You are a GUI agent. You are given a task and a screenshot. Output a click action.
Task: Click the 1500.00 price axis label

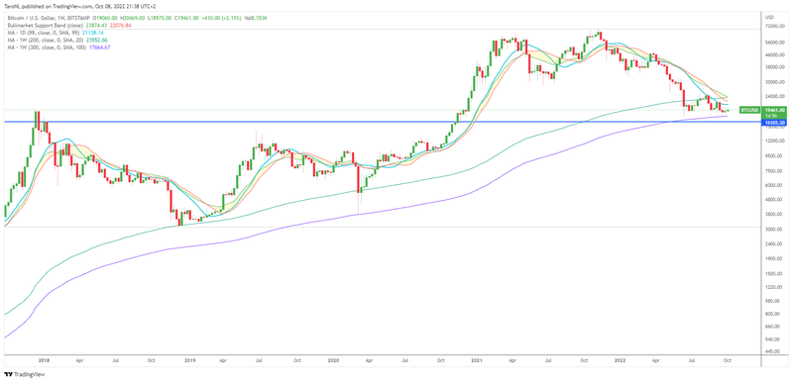(775, 274)
